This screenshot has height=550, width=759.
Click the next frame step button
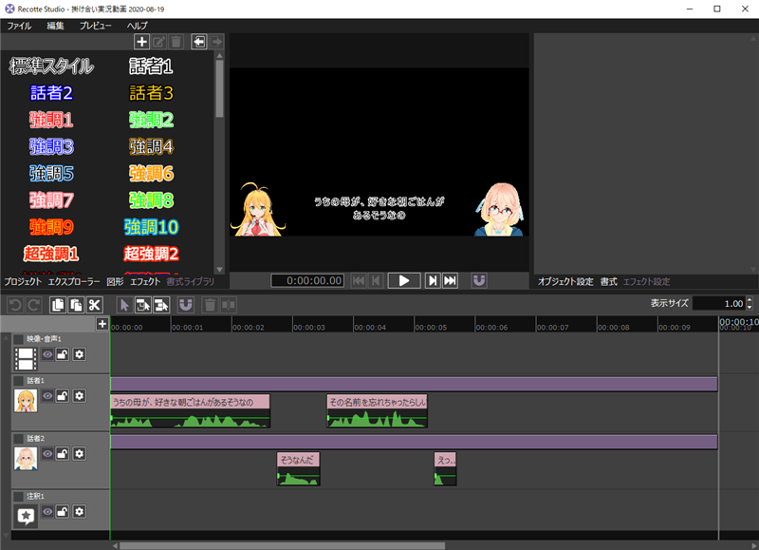coord(433,280)
